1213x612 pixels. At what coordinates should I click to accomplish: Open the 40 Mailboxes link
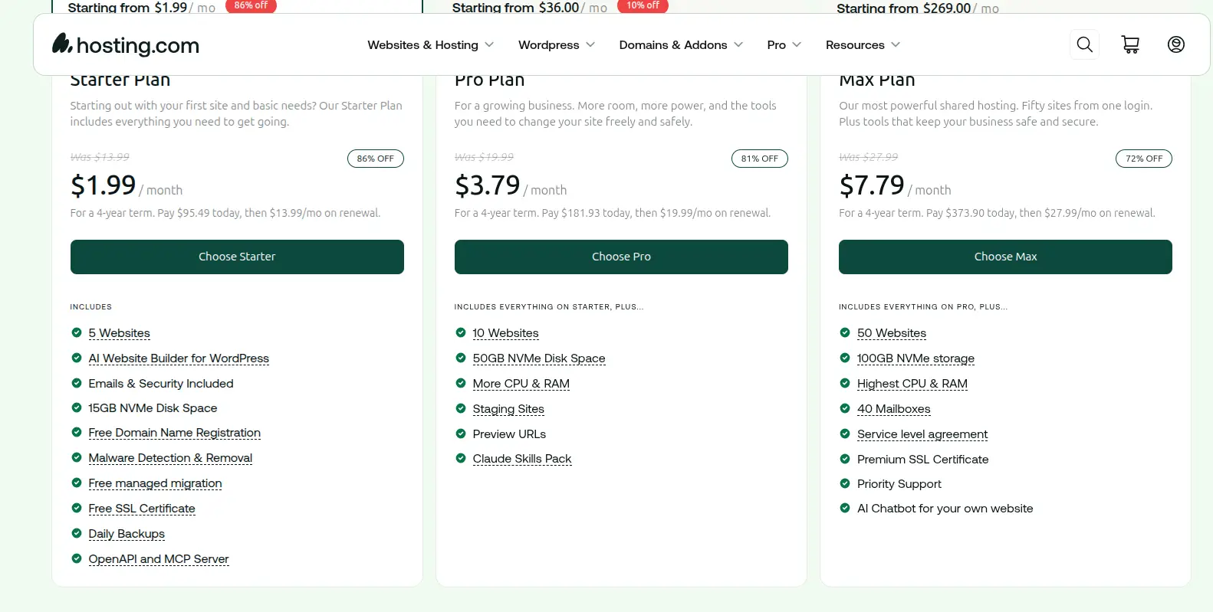tap(893, 409)
